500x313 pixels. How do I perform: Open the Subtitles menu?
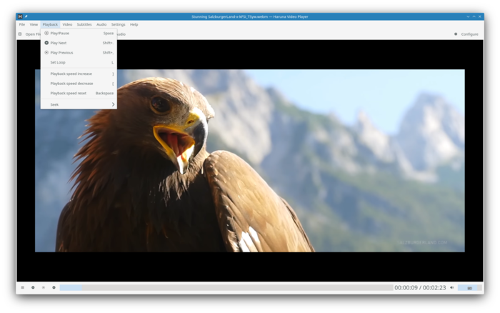tap(84, 24)
